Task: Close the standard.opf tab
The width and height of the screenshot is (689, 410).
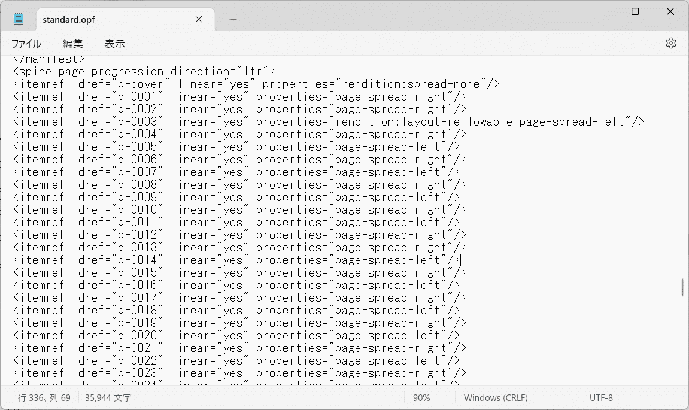Action: click(x=199, y=19)
